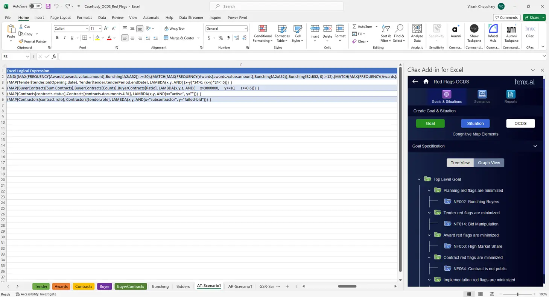This screenshot has height=297, width=549.
Task: Click the Paste clipboard icon
Action: click(x=11, y=29)
